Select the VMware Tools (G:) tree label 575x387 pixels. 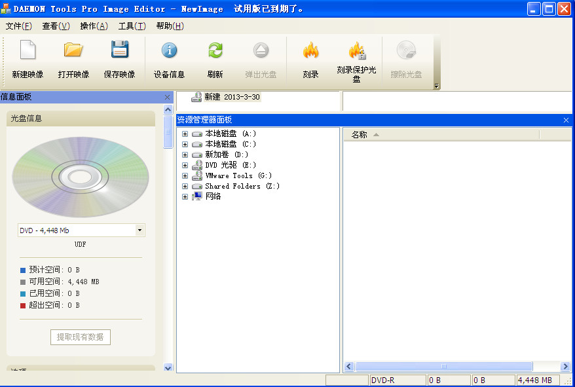tap(238, 175)
